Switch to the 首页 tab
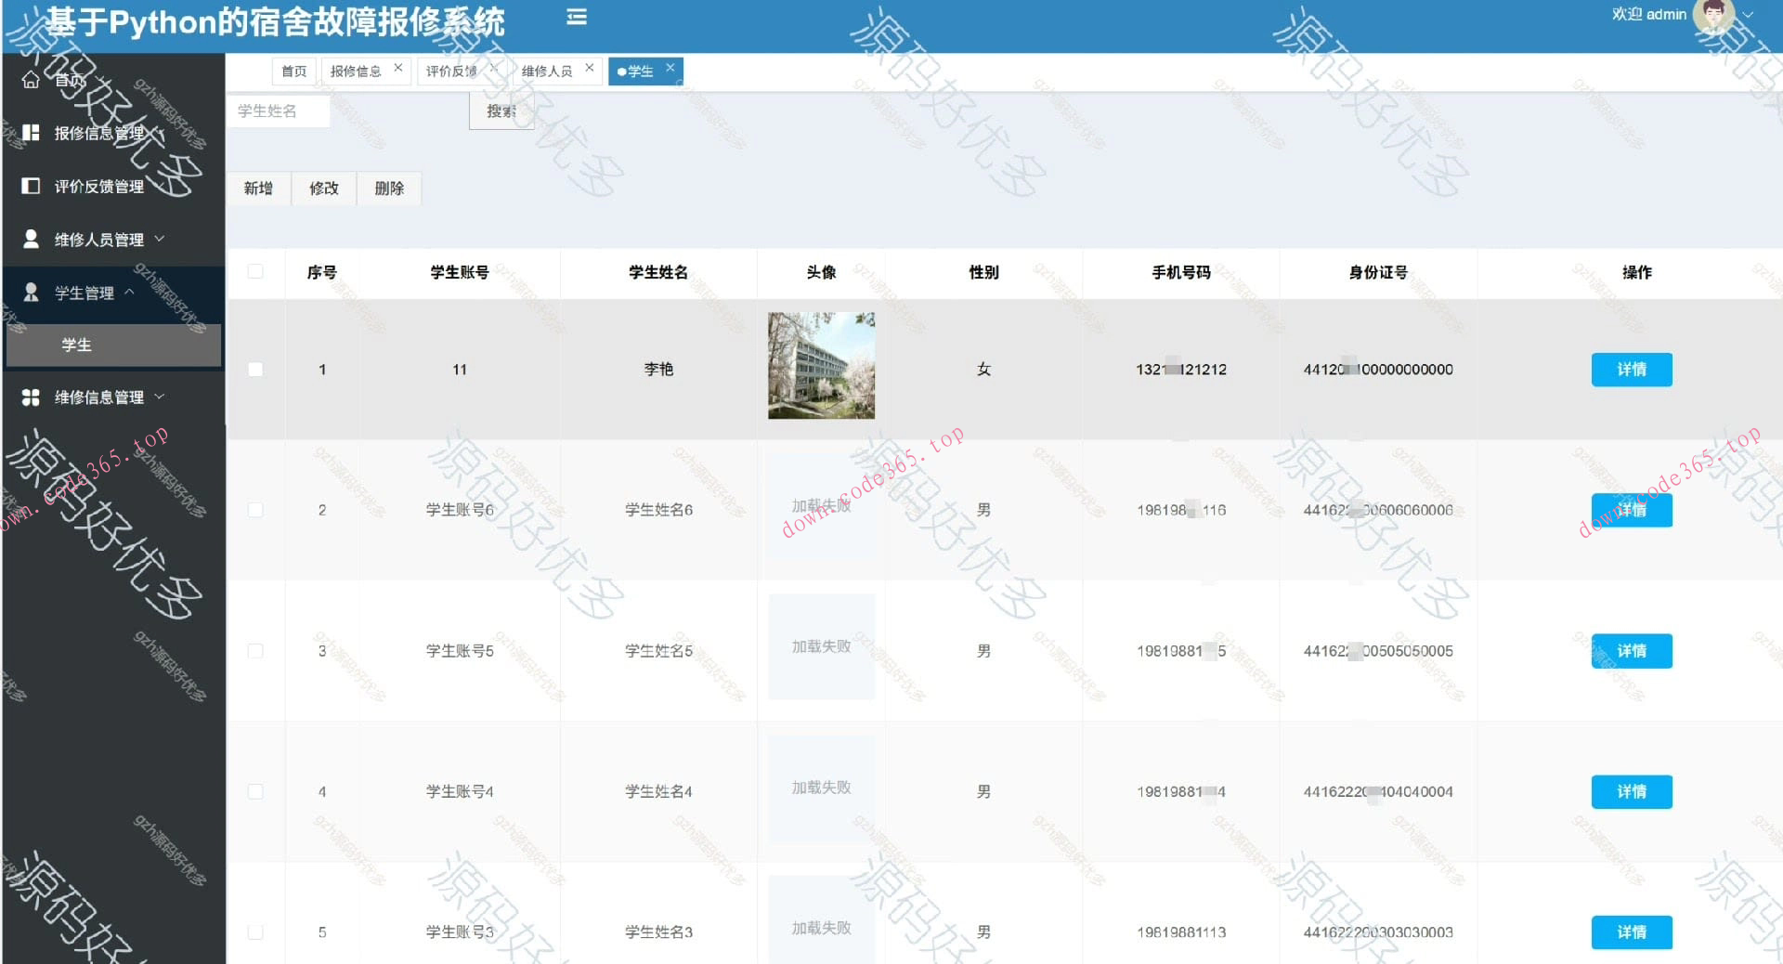This screenshot has height=964, width=1783. [293, 71]
